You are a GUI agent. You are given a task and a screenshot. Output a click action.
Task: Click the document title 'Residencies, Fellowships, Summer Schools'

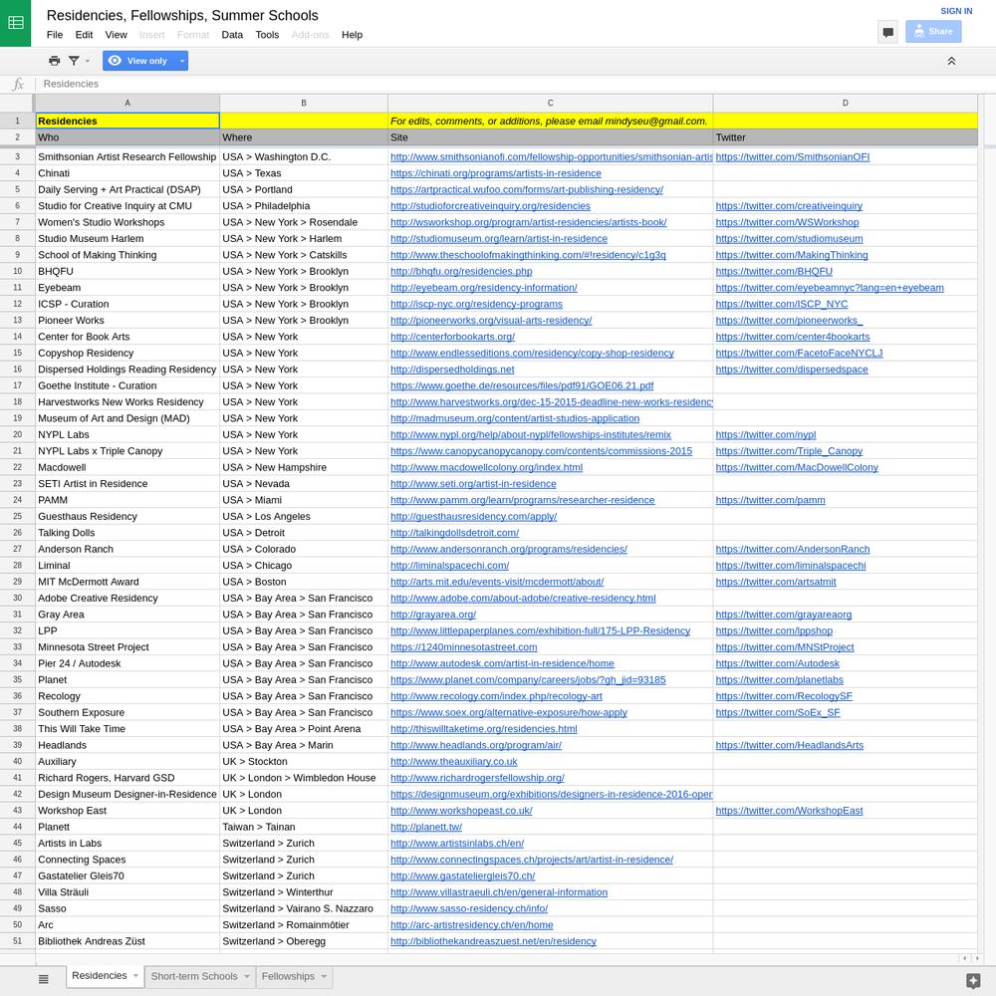coord(182,15)
